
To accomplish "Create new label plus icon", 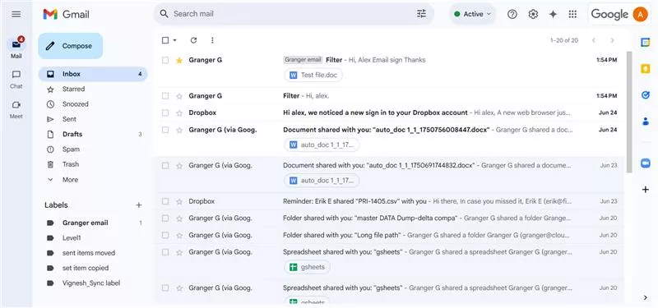I will pos(138,205).
